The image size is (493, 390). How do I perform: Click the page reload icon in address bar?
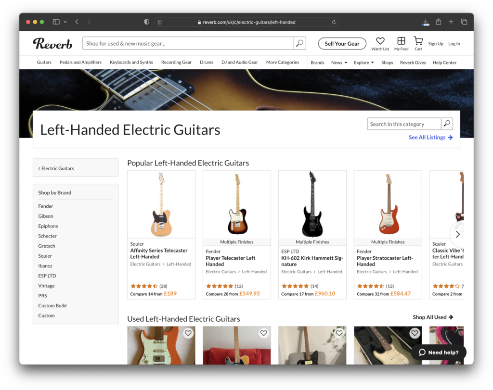(334, 22)
